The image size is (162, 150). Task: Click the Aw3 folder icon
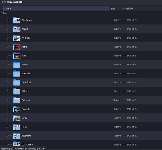[x=17, y=56]
